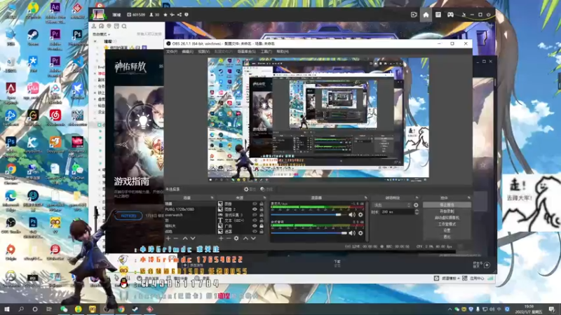This screenshot has height=315, width=561.
Task: Click 开始录制 button in controls
Action: [447, 211]
